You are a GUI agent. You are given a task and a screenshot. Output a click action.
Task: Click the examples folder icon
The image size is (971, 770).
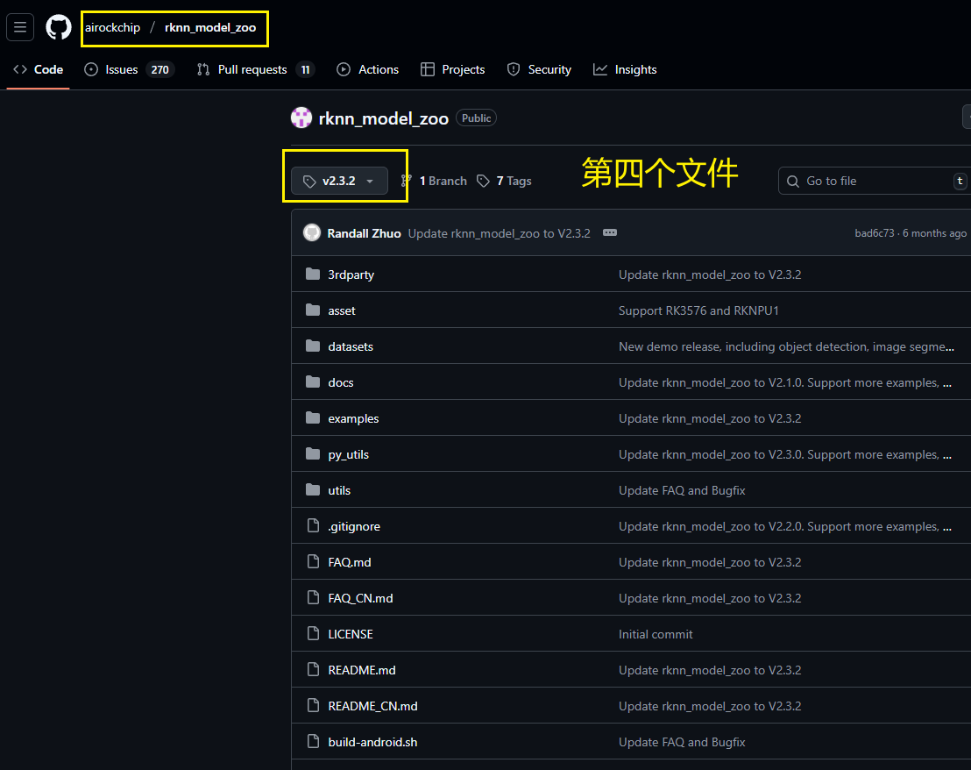pos(313,417)
